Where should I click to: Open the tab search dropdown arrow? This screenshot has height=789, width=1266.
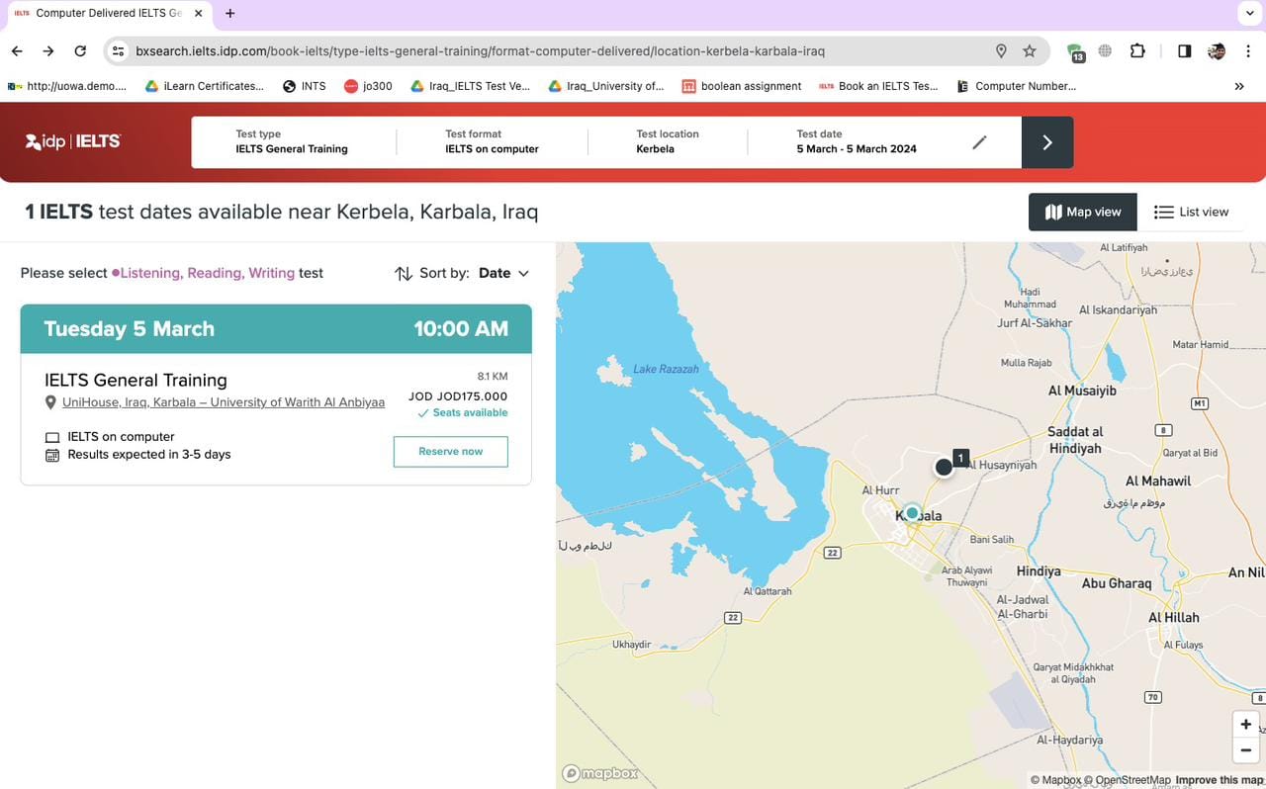1248,13
